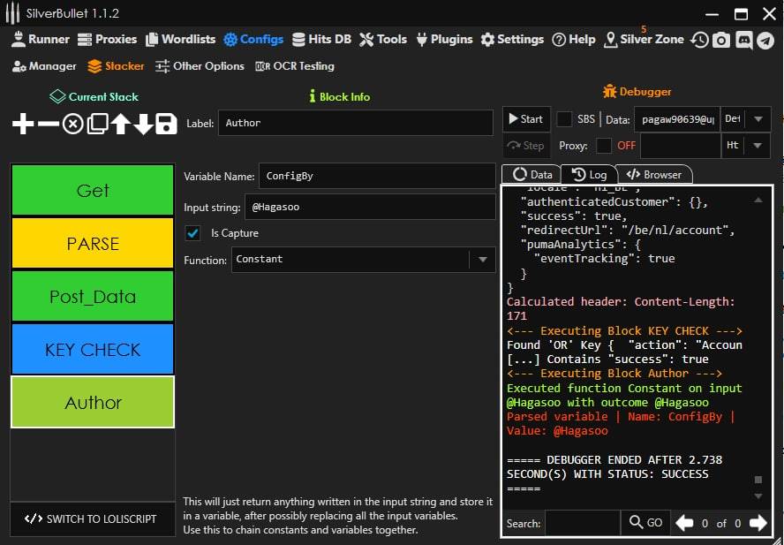
Task: Toggle the SBS checkbox
Action: [x=564, y=119]
